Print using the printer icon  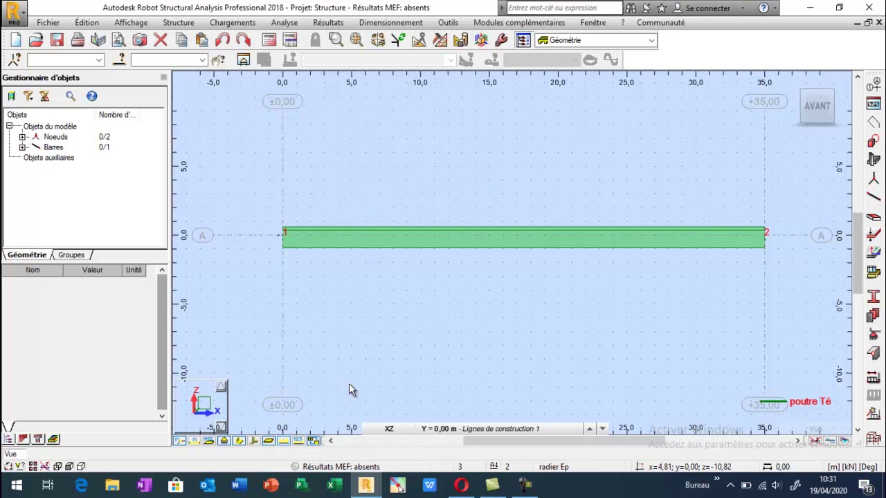[78, 40]
